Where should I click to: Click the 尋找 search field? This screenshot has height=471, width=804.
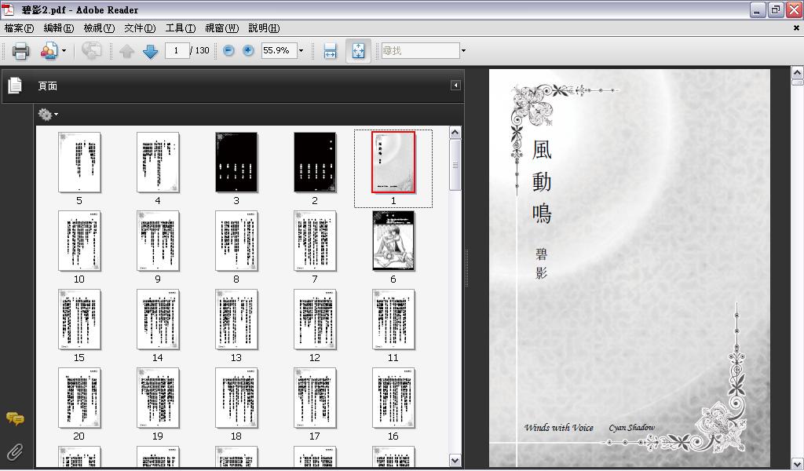click(x=421, y=50)
